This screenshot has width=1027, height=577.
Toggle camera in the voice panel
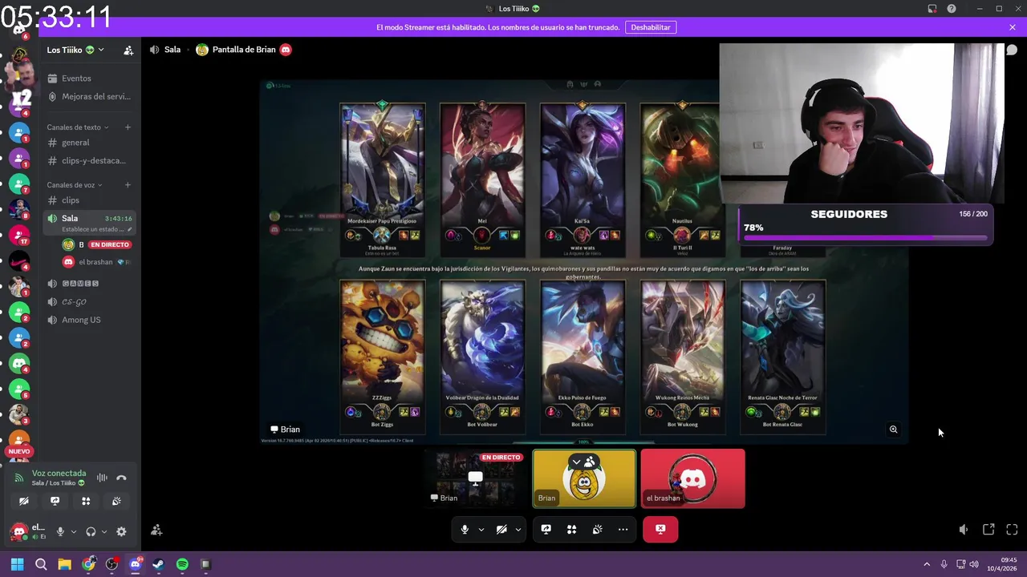click(24, 501)
